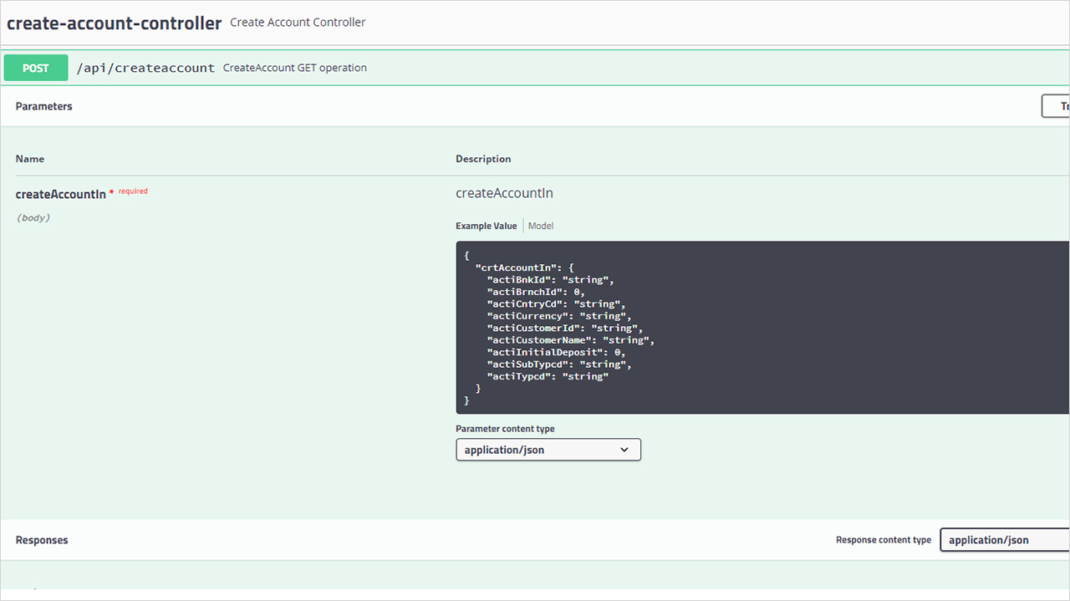Viewport: 1070px width, 601px height.
Task: Click the bold createAccountIn parameter name
Action: point(61,194)
